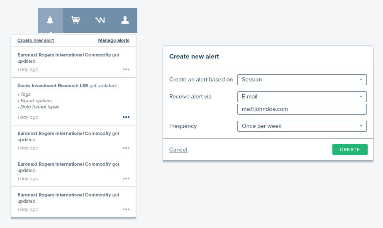Open options dots on the third notification
This screenshot has width=383, height=228.
tap(126, 148)
